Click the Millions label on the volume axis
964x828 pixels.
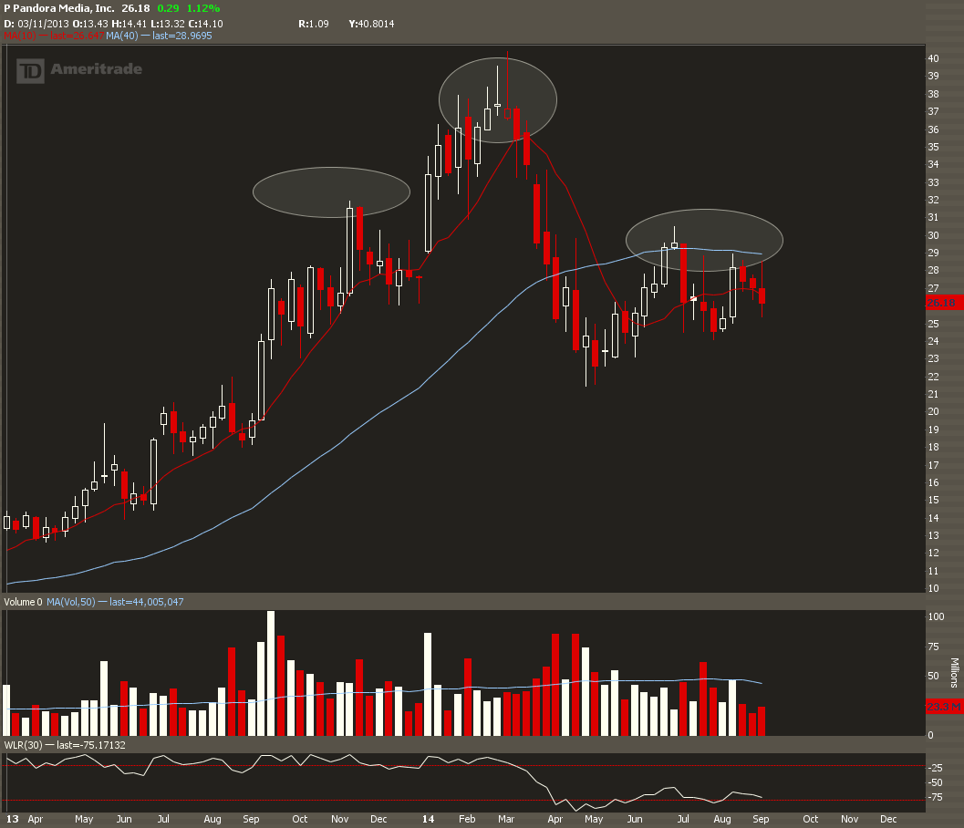[x=954, y=672]
